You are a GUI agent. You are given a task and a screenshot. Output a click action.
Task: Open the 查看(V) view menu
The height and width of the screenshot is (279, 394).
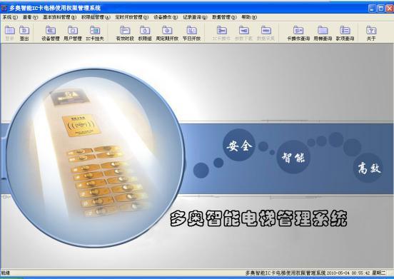[x=30, y=17]
